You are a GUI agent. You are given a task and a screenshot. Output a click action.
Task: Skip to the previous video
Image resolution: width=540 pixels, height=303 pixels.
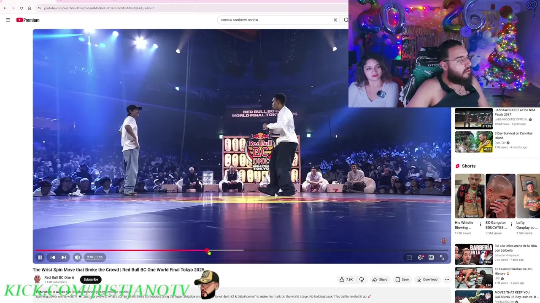[x=53, y=257]
